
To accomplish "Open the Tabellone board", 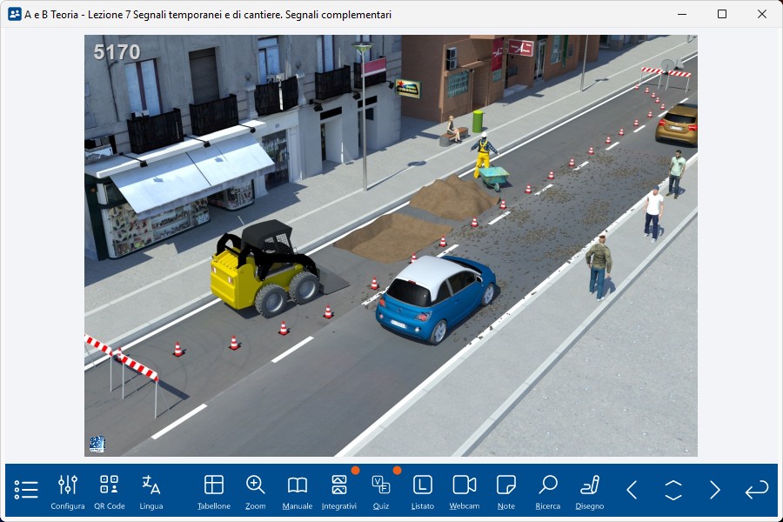I will point(214,491).
